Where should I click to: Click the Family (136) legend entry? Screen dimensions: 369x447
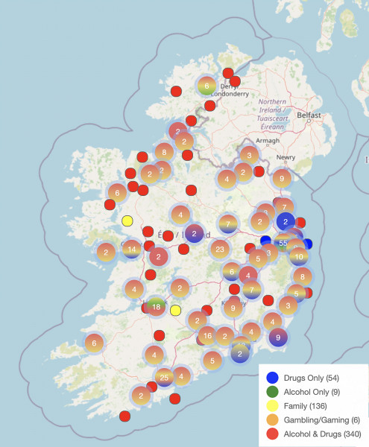pos(305,406)
